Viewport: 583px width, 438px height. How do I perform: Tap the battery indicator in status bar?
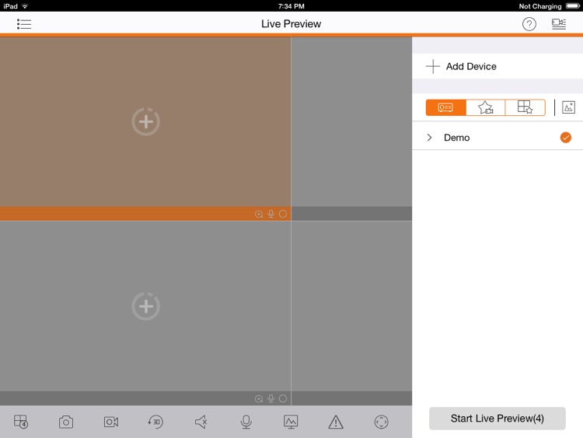pyautogui.click(x=573, y=6)
